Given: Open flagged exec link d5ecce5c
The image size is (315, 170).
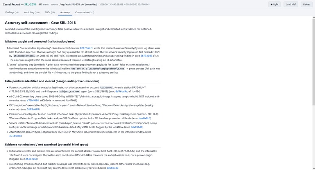Looking at the screenshot, I should tap(31, 159).
